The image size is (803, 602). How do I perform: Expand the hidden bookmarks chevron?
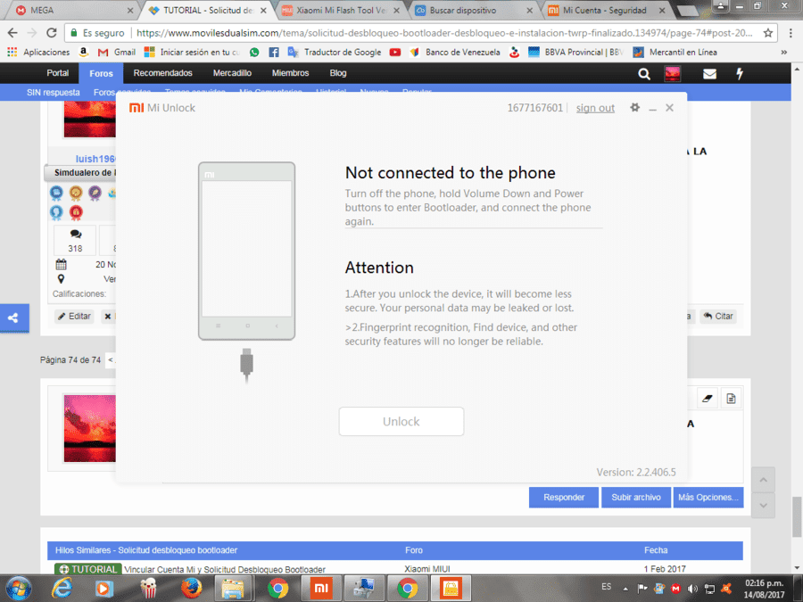point(783,53)
